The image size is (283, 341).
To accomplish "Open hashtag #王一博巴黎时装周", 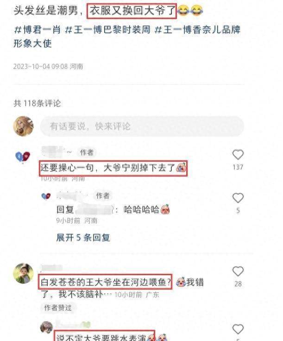I will point(108,30).
